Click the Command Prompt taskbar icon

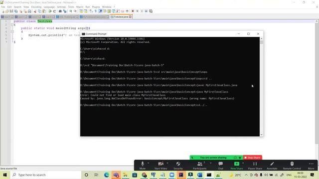point(209,175)
